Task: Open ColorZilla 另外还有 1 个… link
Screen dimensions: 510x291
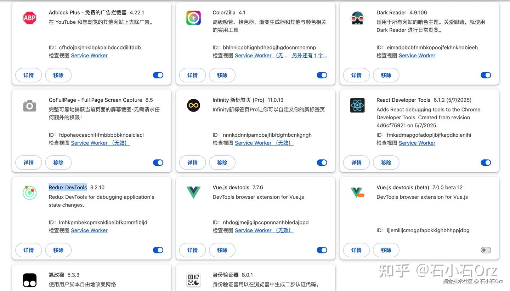Action: (309, 55)
